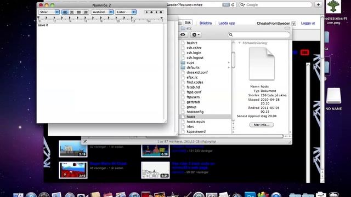Viewport: 351px width, 197px height.
Task: Click the etc folder icon in Finder title
Action: coord(183,28)
